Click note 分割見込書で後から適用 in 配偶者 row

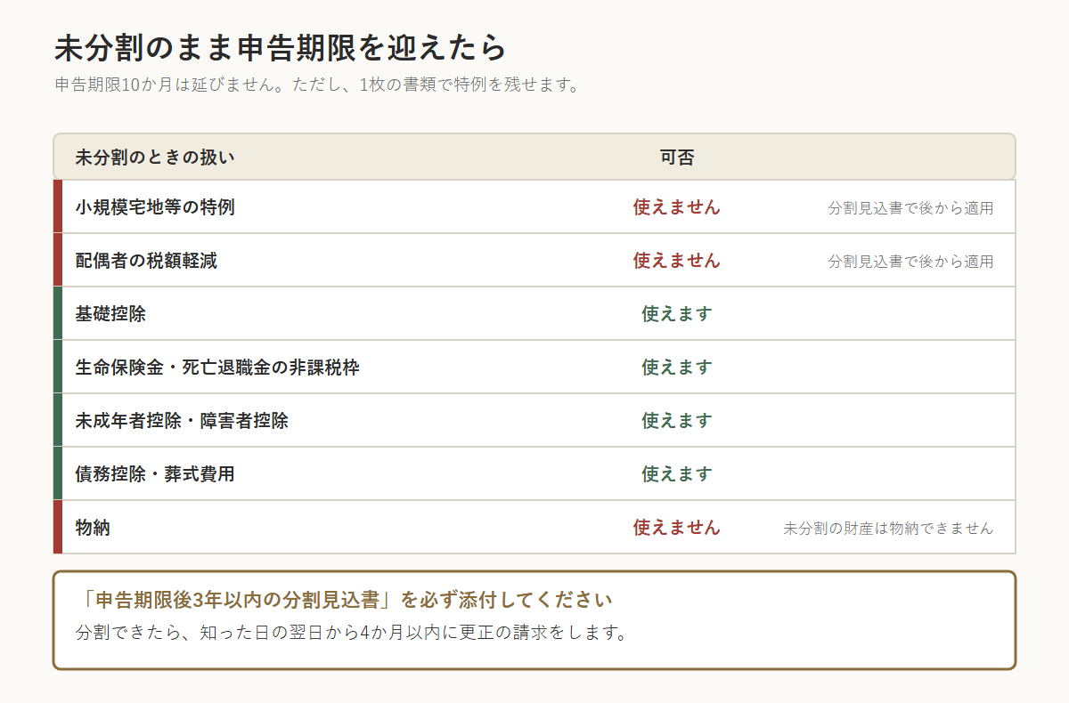pyautogui.click(x=910, y=262)
